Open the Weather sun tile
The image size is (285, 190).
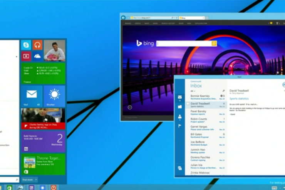point(54,96)
